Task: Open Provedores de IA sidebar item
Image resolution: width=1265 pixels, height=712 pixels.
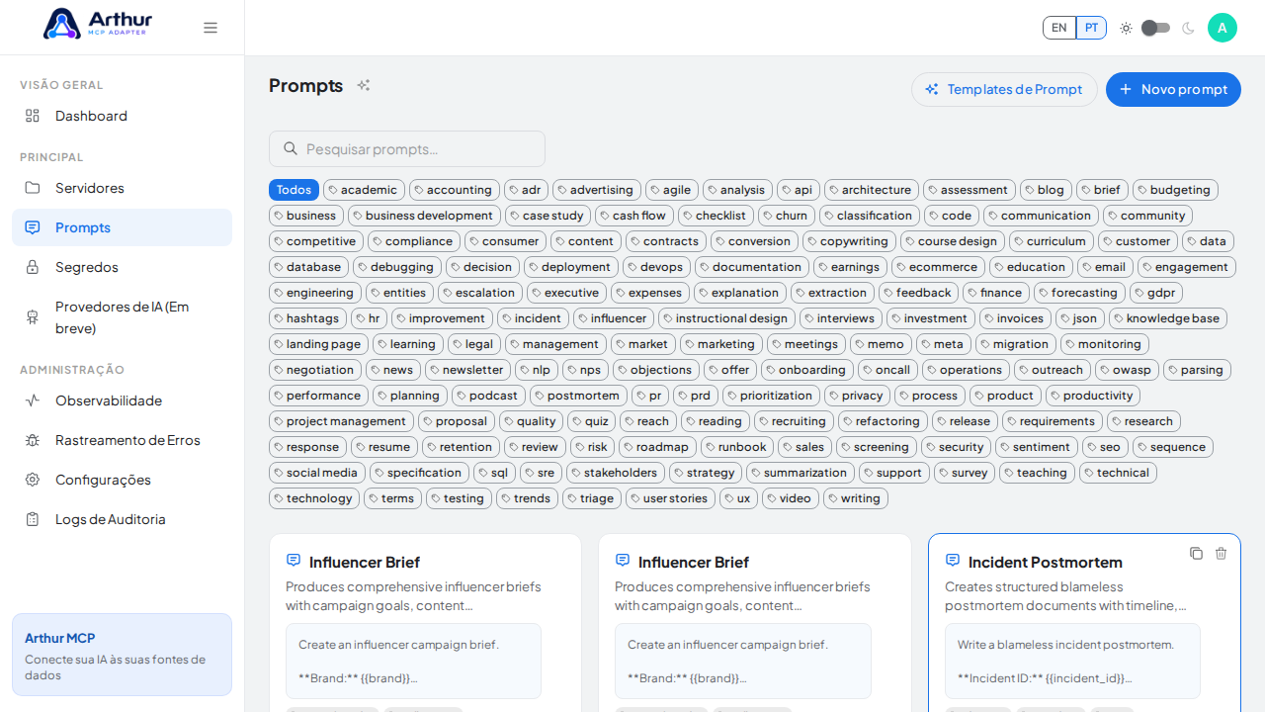Action: pos(122,317)
